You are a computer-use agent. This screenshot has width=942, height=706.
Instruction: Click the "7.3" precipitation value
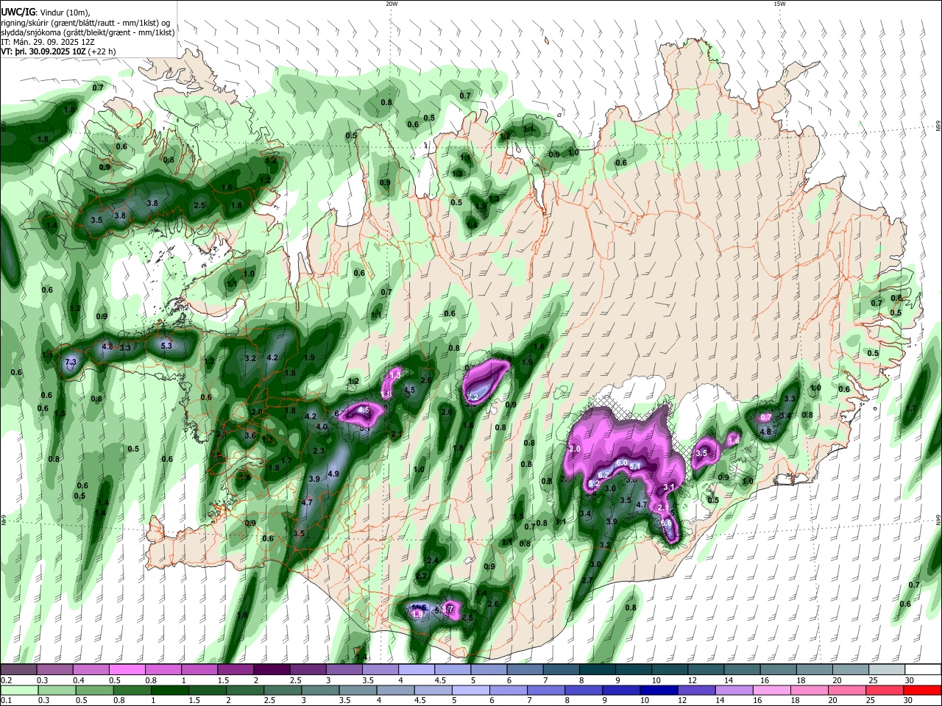pyautogui.click(x=71, y=363)
